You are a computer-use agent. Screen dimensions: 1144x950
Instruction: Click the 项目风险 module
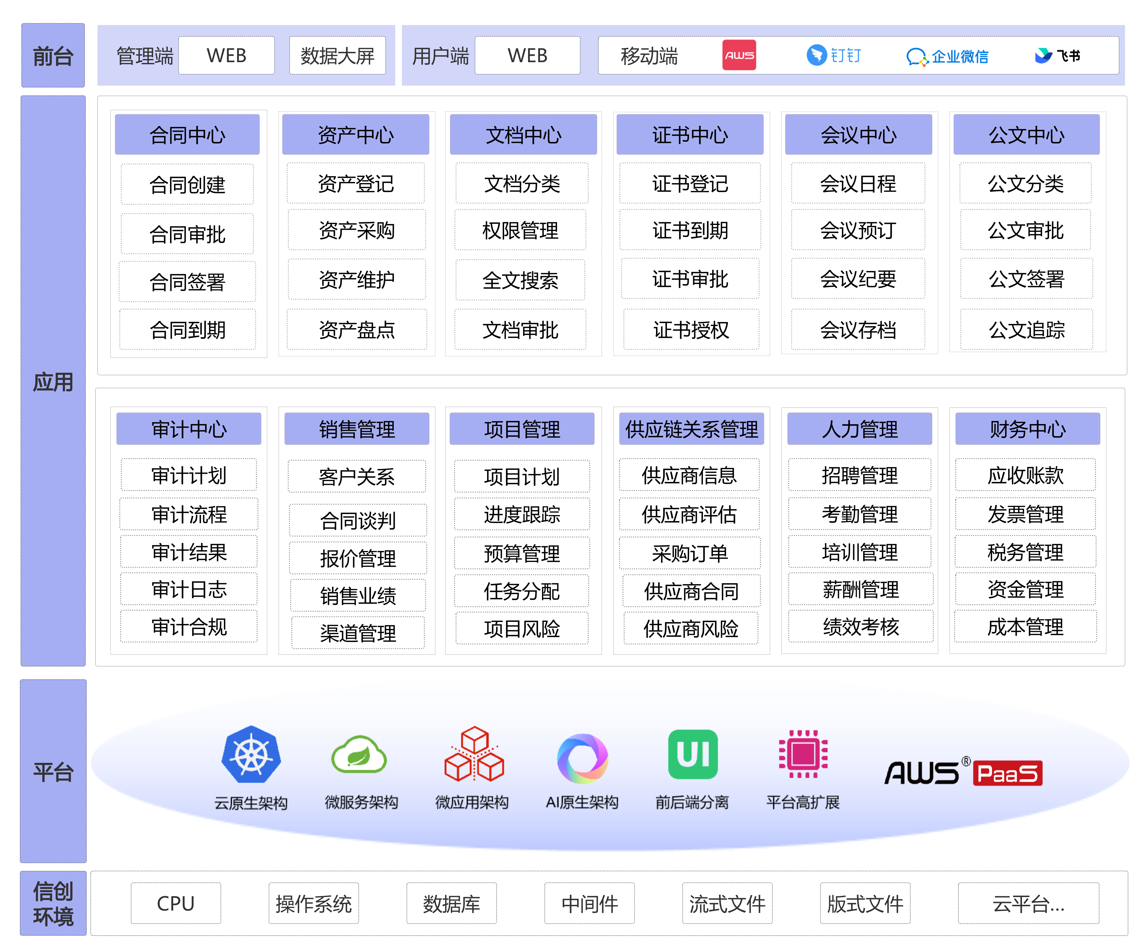[x=522, y=628]
